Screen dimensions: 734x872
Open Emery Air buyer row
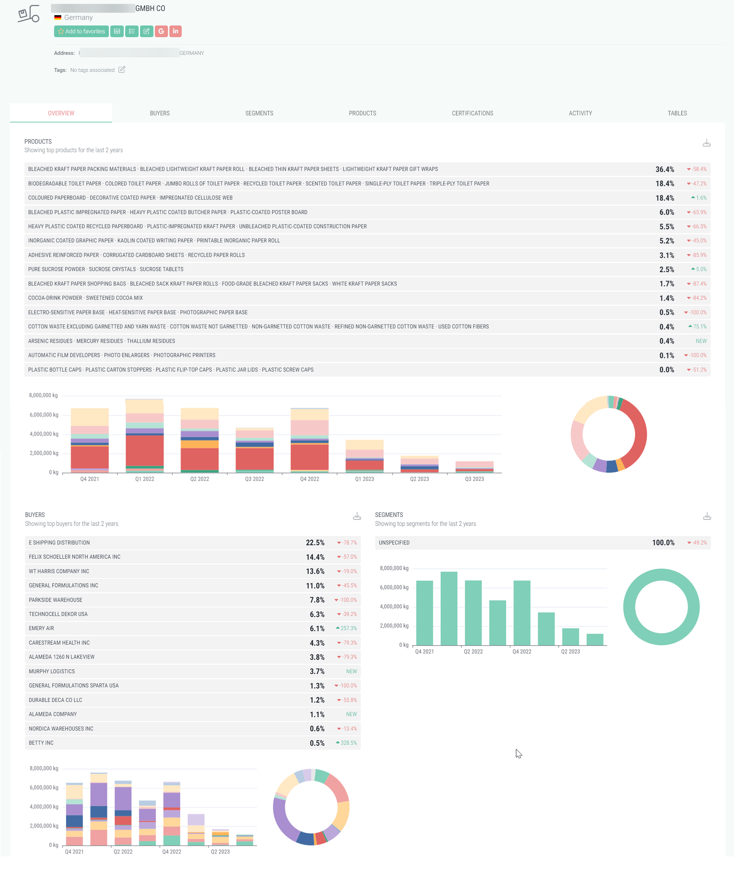click(193, 629)
